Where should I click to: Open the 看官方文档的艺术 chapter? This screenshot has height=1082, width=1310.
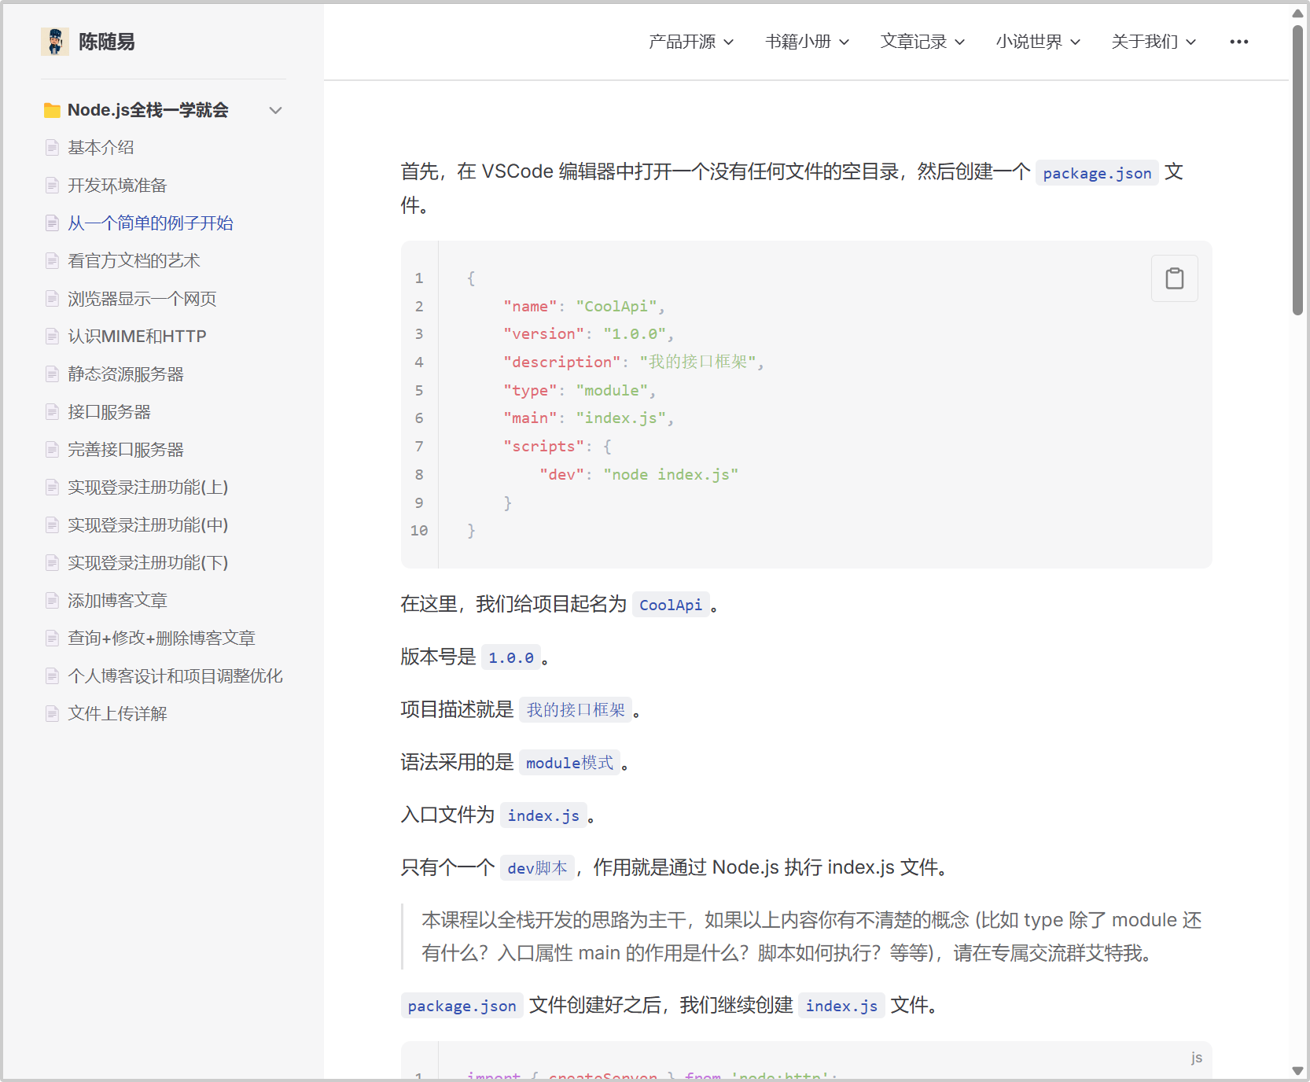(x=134, y=261)
